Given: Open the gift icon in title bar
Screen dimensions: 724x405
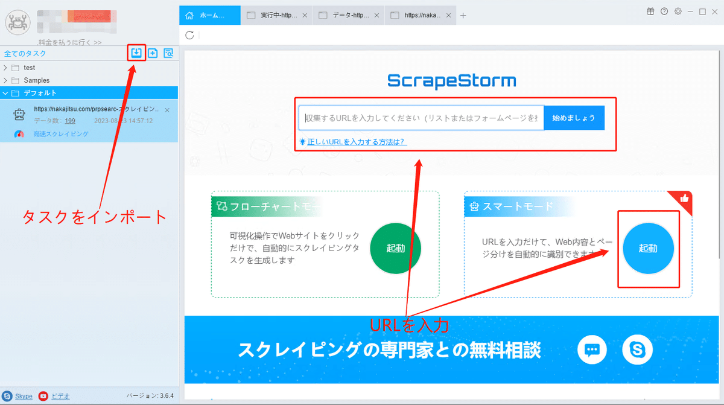Looking at the screenshot, I should pos(650,11).
